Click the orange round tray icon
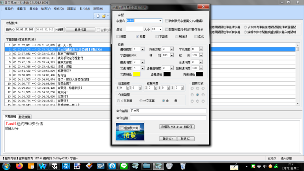 (x=270, y=166)
